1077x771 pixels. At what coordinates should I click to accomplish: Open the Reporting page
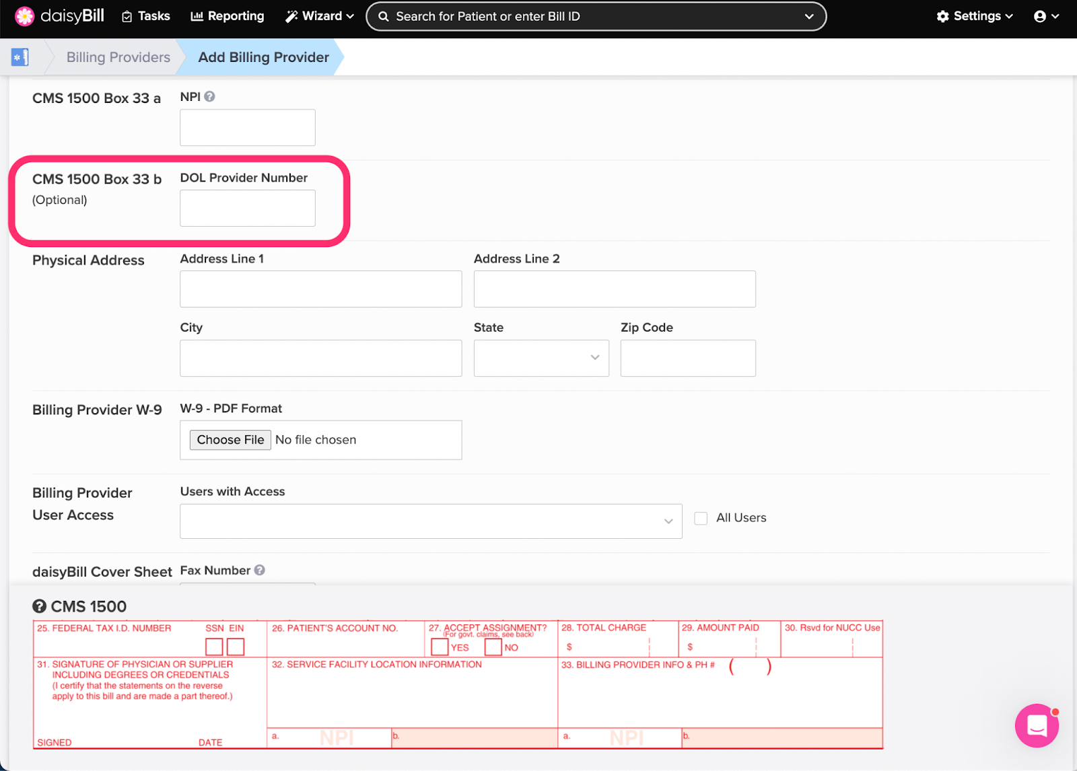pyautogui.click(x=228, y=16)
